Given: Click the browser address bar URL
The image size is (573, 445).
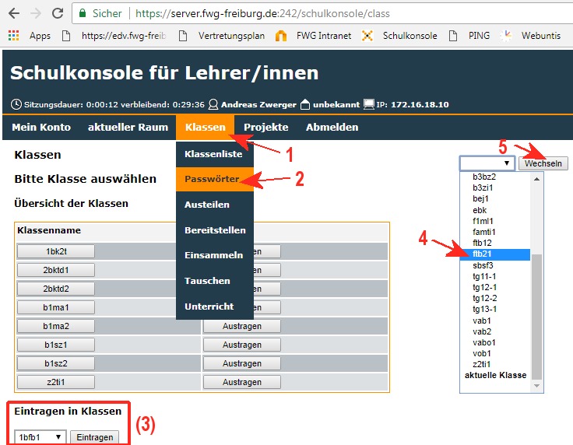Looking at the screenshot, I should [265, 13].
